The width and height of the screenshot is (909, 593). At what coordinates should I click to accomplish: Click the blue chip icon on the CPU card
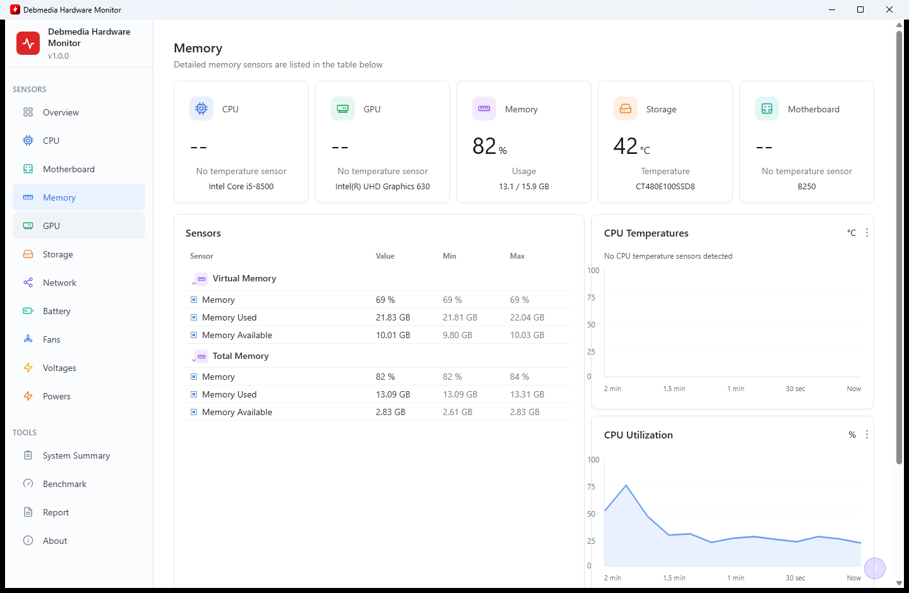point(201,109)
